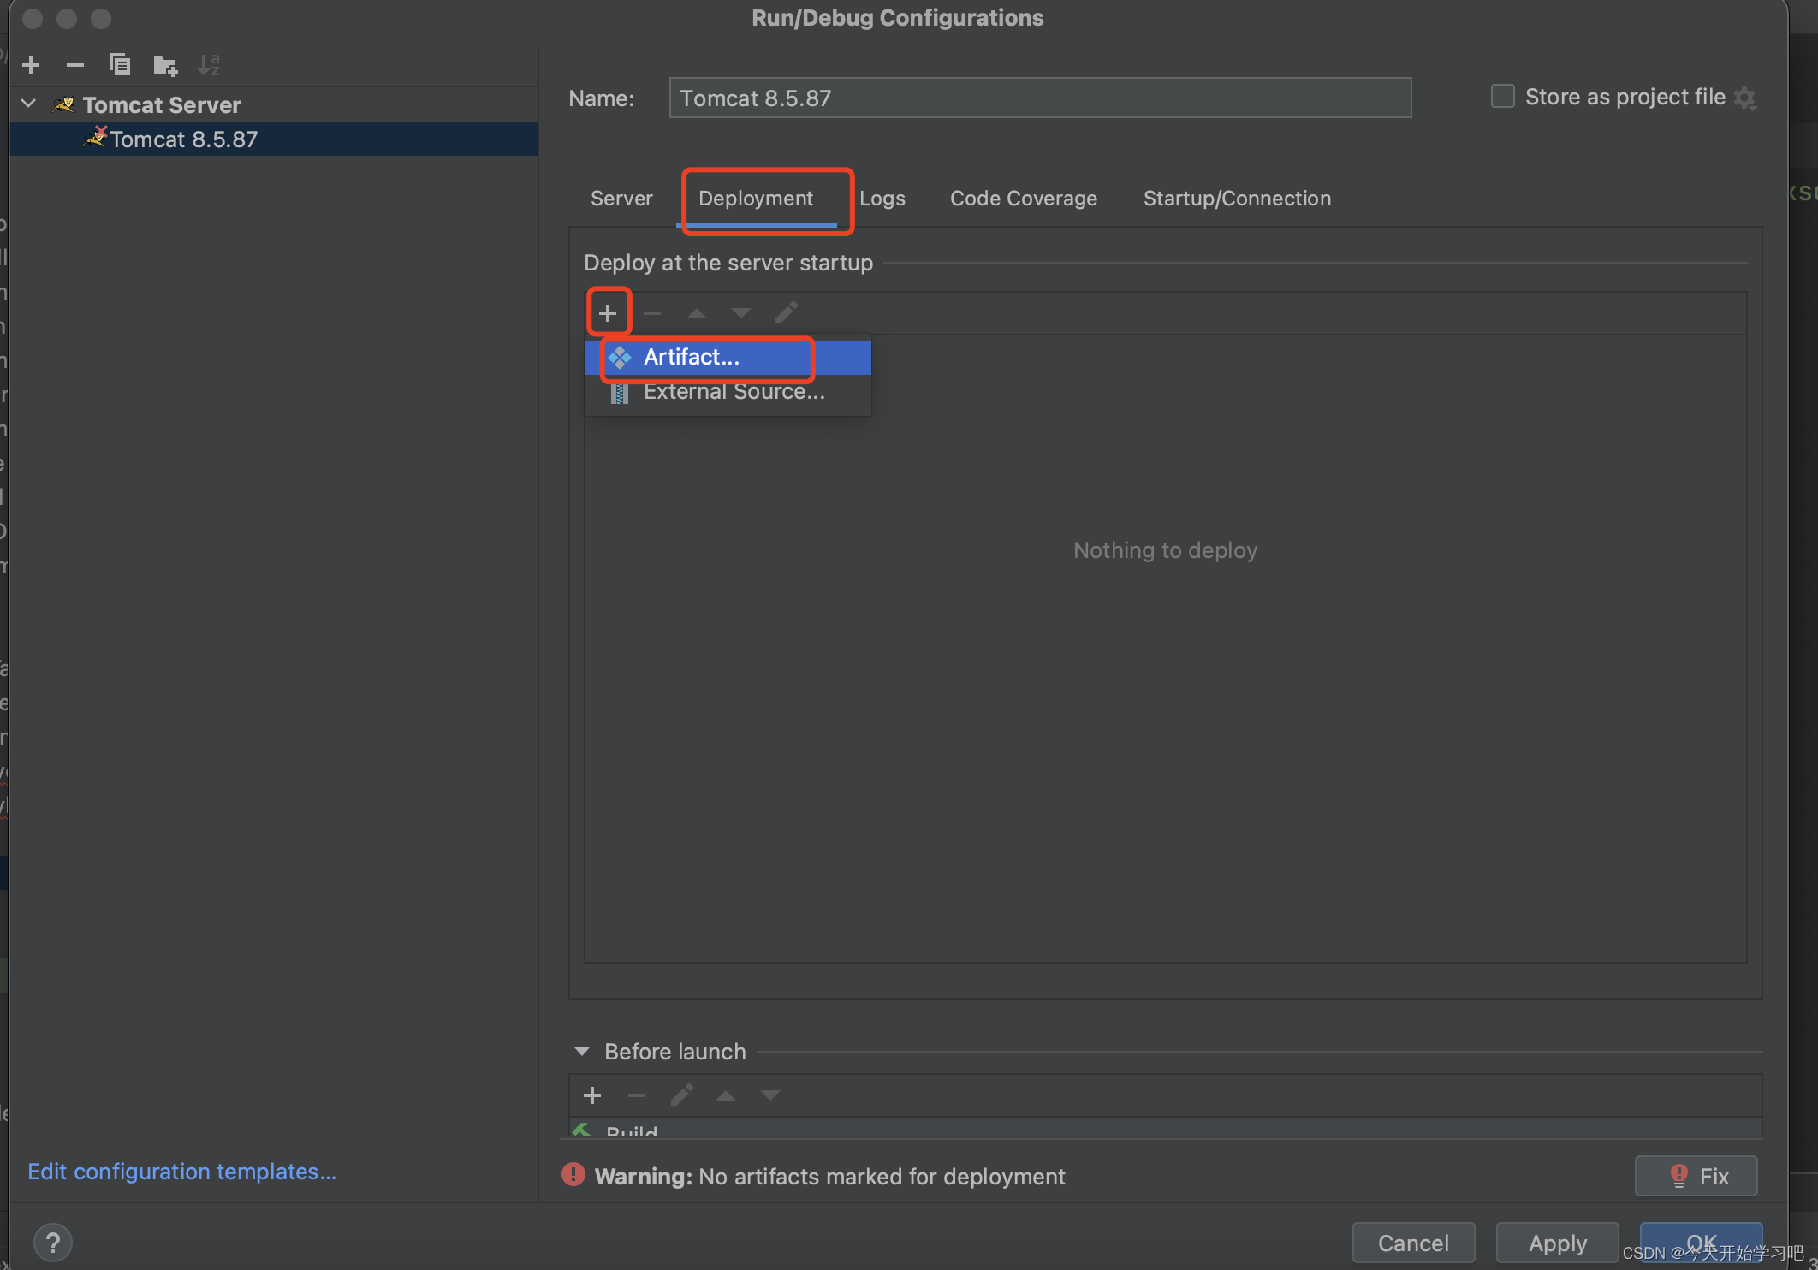
Task: Click the Fix button for the warning
Action: (1696, 1176)
